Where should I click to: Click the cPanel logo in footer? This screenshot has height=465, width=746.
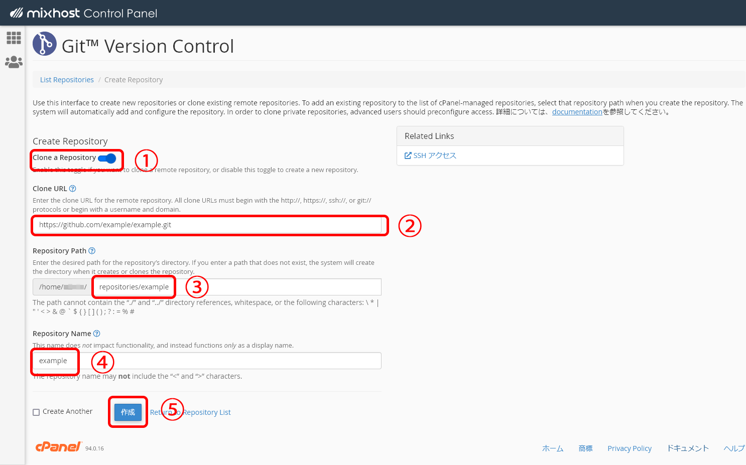tap(58, 447)
